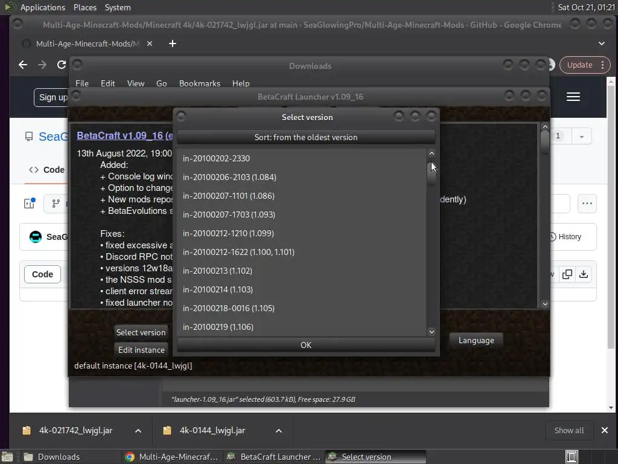This screenshot has height=464, width=618.
Task: Expand options for 4k-0144_lwjgl.jar download
Action: coord(279,431)
